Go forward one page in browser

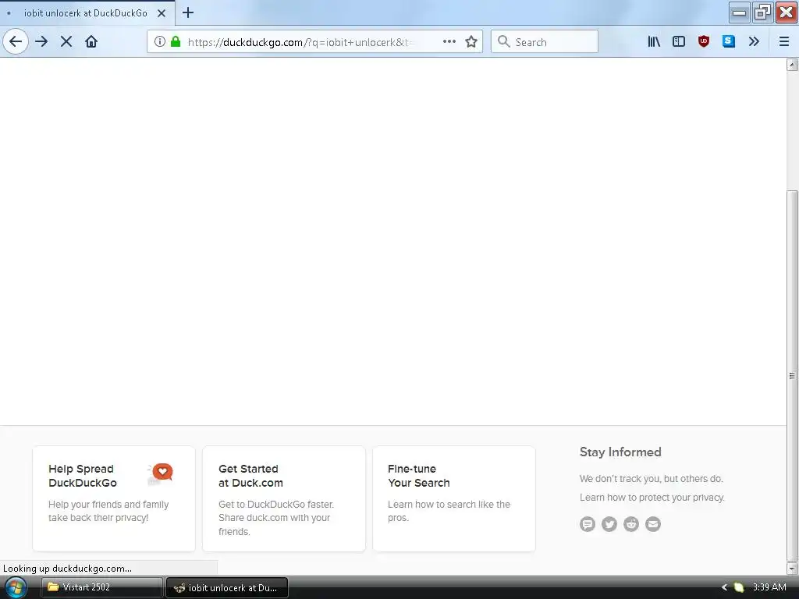click(42, 41)
